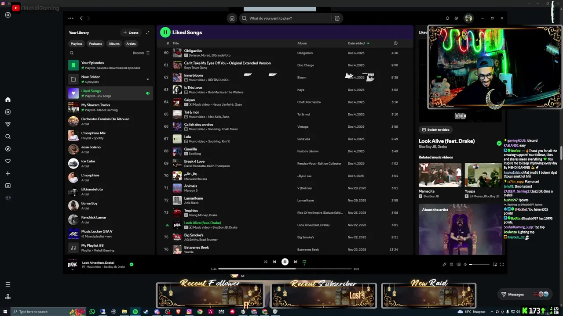Image resolution: width=563 pixels, height=316 pixels.
Task: Filter library by Playlists
Action: [77, 43]
